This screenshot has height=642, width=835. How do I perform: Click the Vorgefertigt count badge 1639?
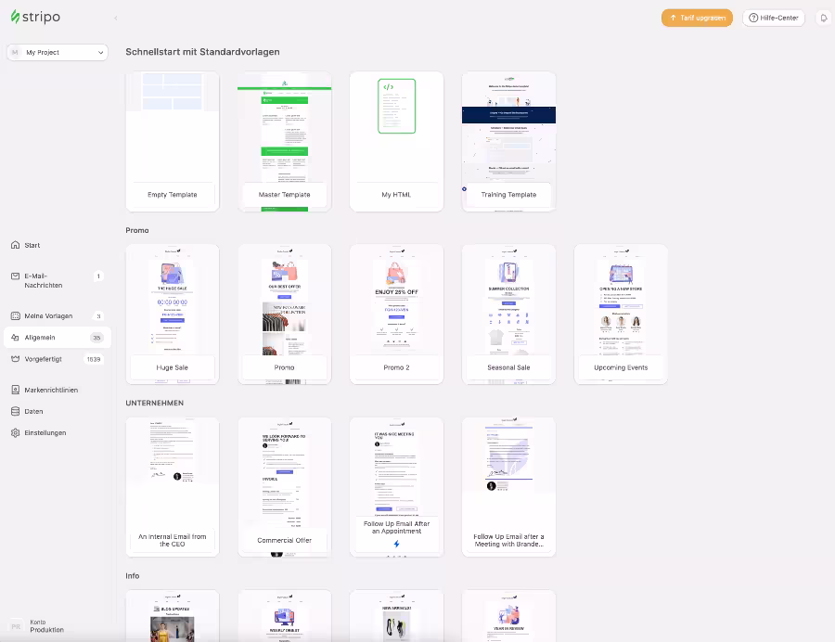point(94,359)
